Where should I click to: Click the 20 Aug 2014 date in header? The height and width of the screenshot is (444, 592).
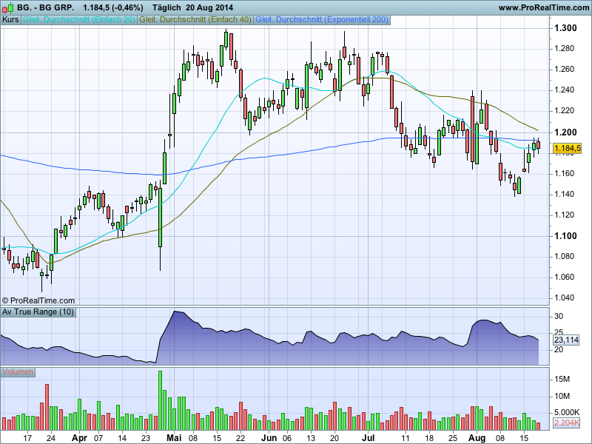(x=209, y=8)
